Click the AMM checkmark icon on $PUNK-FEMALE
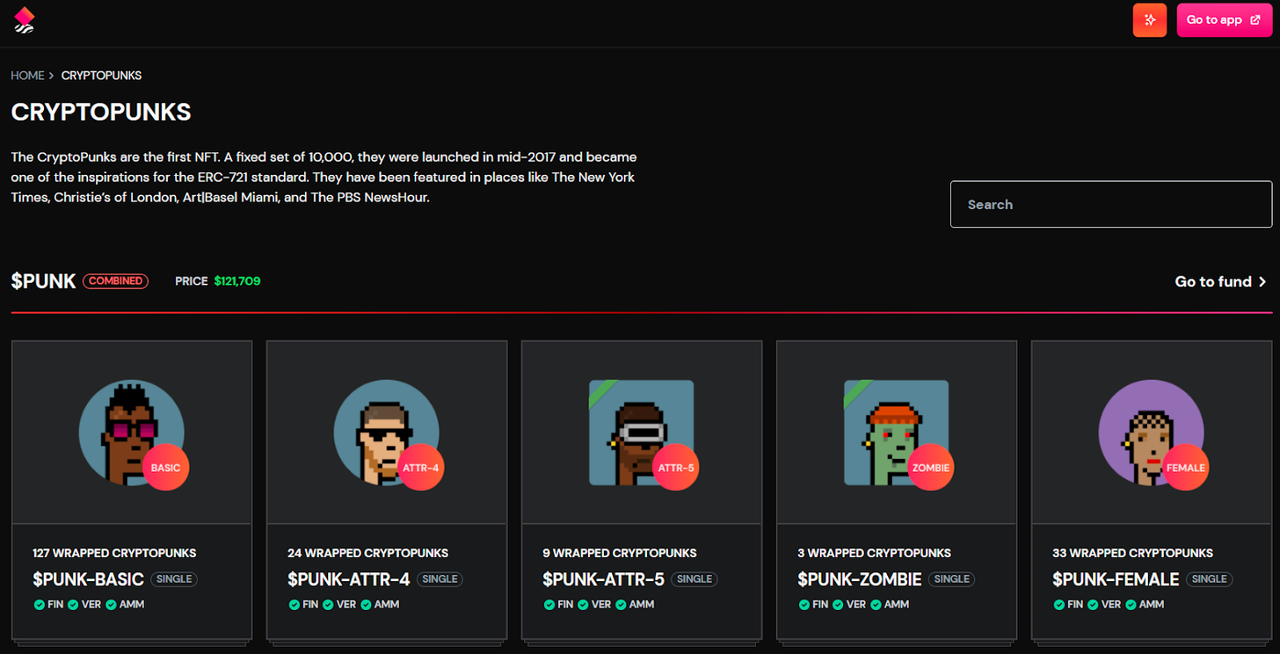 (1131, 605)
